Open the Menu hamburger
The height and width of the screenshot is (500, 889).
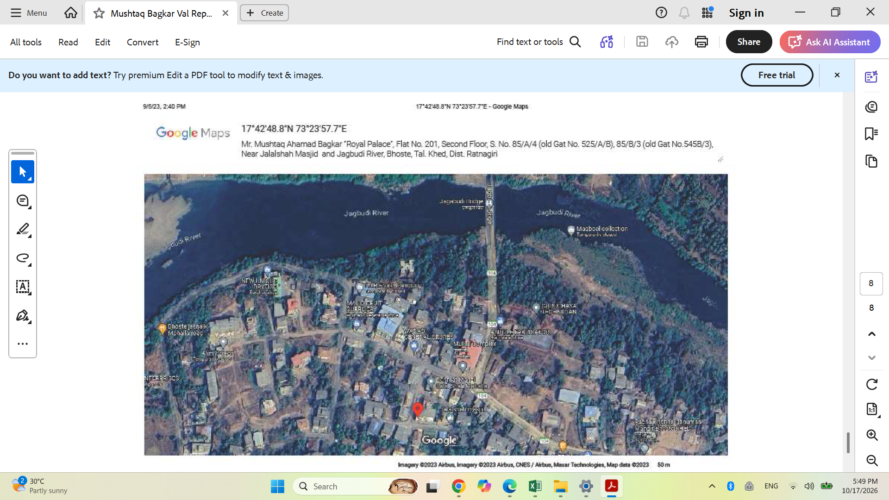tap(29, 13)
